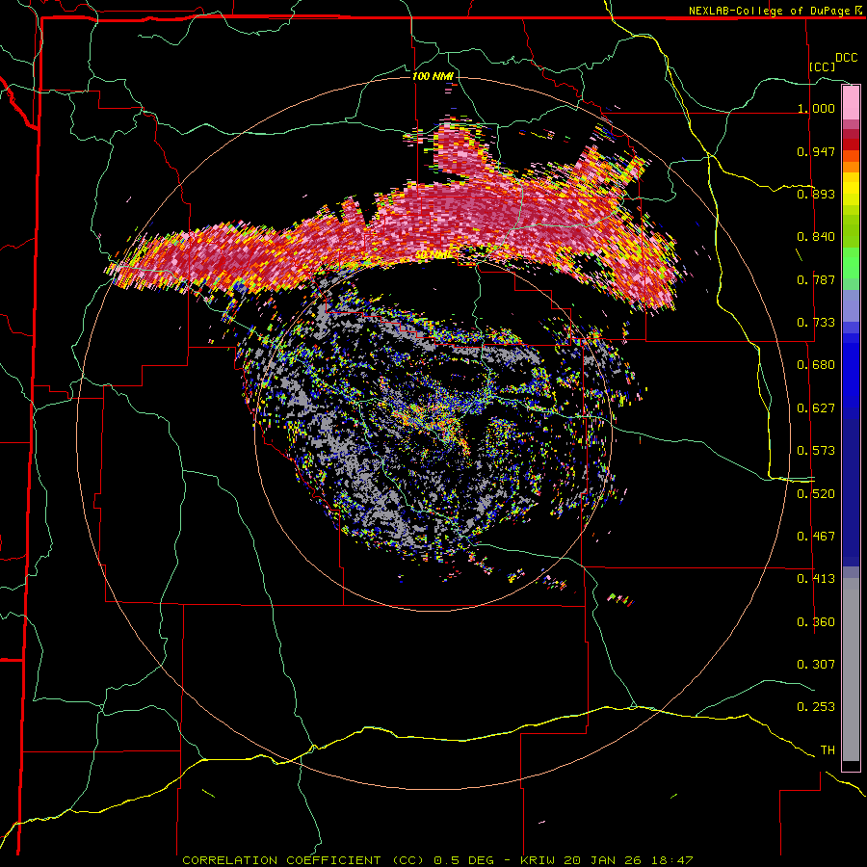867x867 pixels.
Task: Select the 0.307 scale value
Action: tap(816, 665)
